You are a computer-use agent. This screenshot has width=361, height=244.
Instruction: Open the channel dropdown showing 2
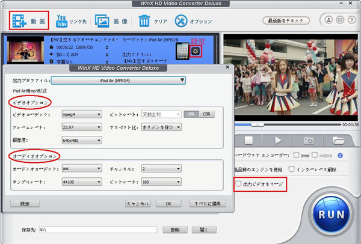(x=161, y=168)
